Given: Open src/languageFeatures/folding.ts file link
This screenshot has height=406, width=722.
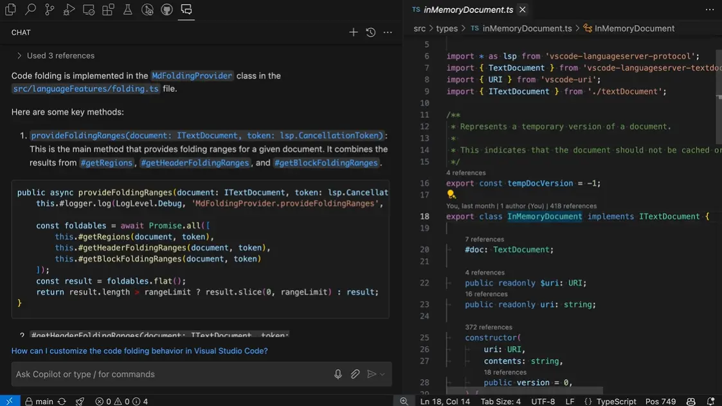Looking at the screenshot, I should 86,89.
